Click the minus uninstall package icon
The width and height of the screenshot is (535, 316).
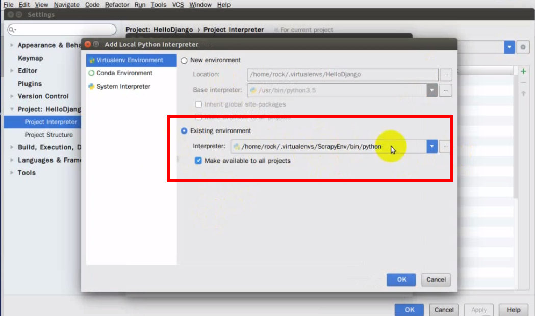click(x=523, y=83)
